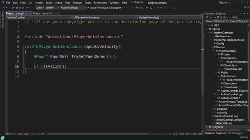
Task: Click the bookmark icon in toolbar
Action: tap(164, 8)
